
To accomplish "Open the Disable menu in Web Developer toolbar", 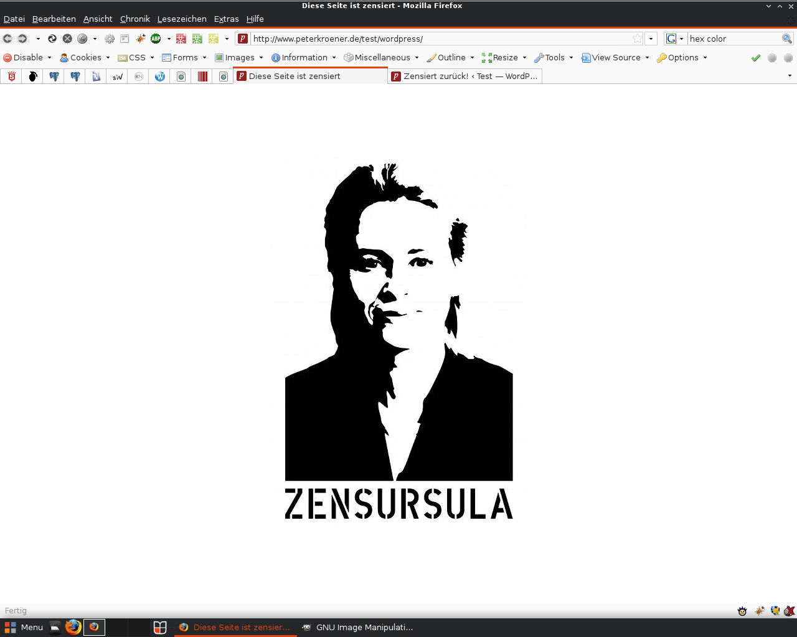I will [x=28, y=58].
